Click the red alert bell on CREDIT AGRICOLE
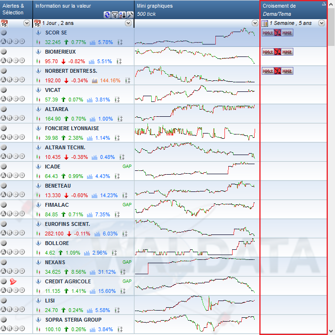The height and width of the screenshot is (335, 335). [x=13, y=281]
